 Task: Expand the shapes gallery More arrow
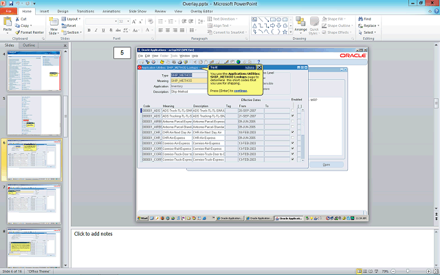click(291, 32)
